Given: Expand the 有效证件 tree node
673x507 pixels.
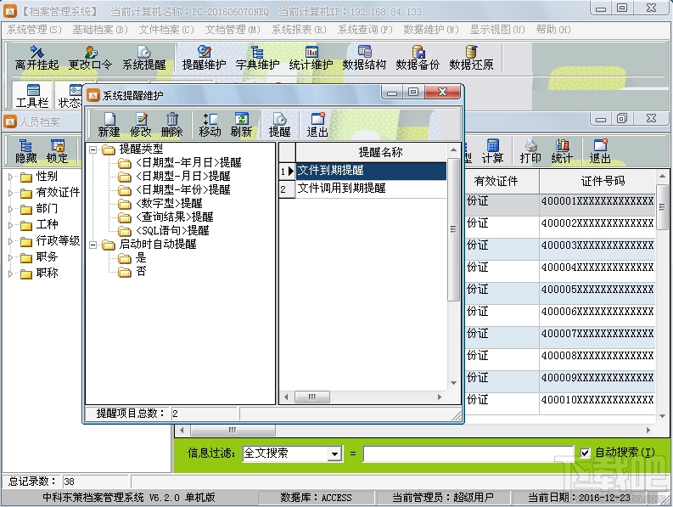Looking at the screenshot, I should click(x=11, y=193).
